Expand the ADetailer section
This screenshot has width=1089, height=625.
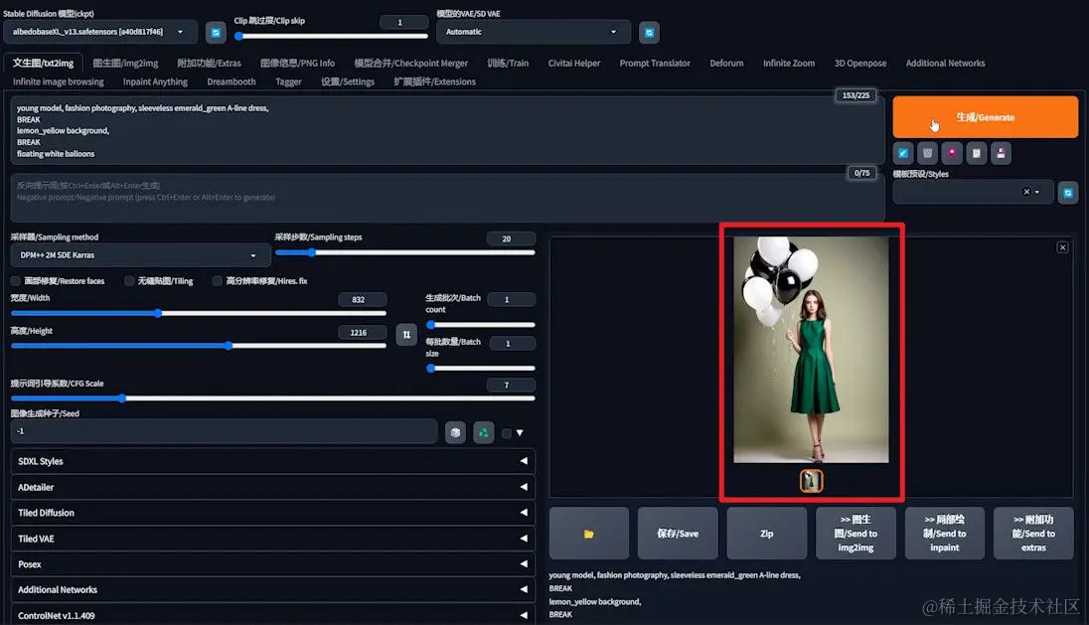click(272, 488)
